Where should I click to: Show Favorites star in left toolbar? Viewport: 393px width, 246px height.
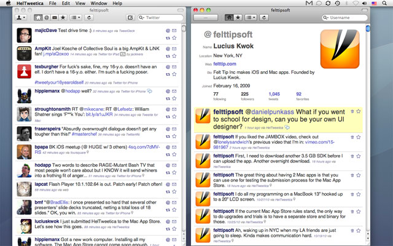tap(63, 18)
